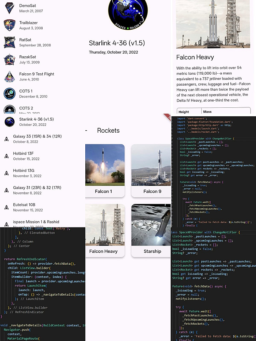Click rocket icon beside Eutelsat 10B
Screen dimensions: 256x341
click(x=6, y=207)
